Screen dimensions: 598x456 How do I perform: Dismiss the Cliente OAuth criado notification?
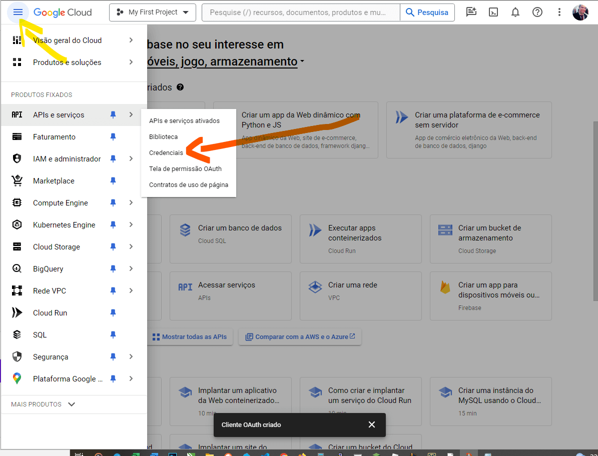[371, 425]
